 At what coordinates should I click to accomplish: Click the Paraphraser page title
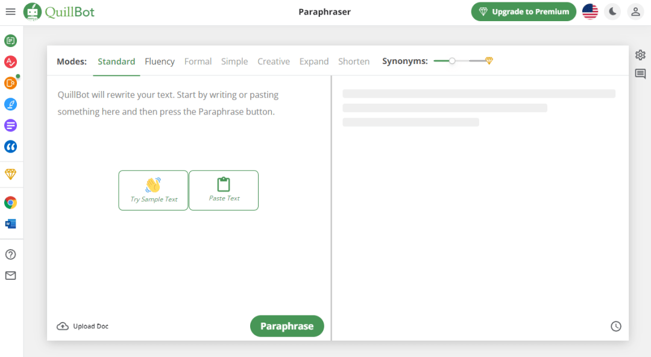[x=325, y=11]
